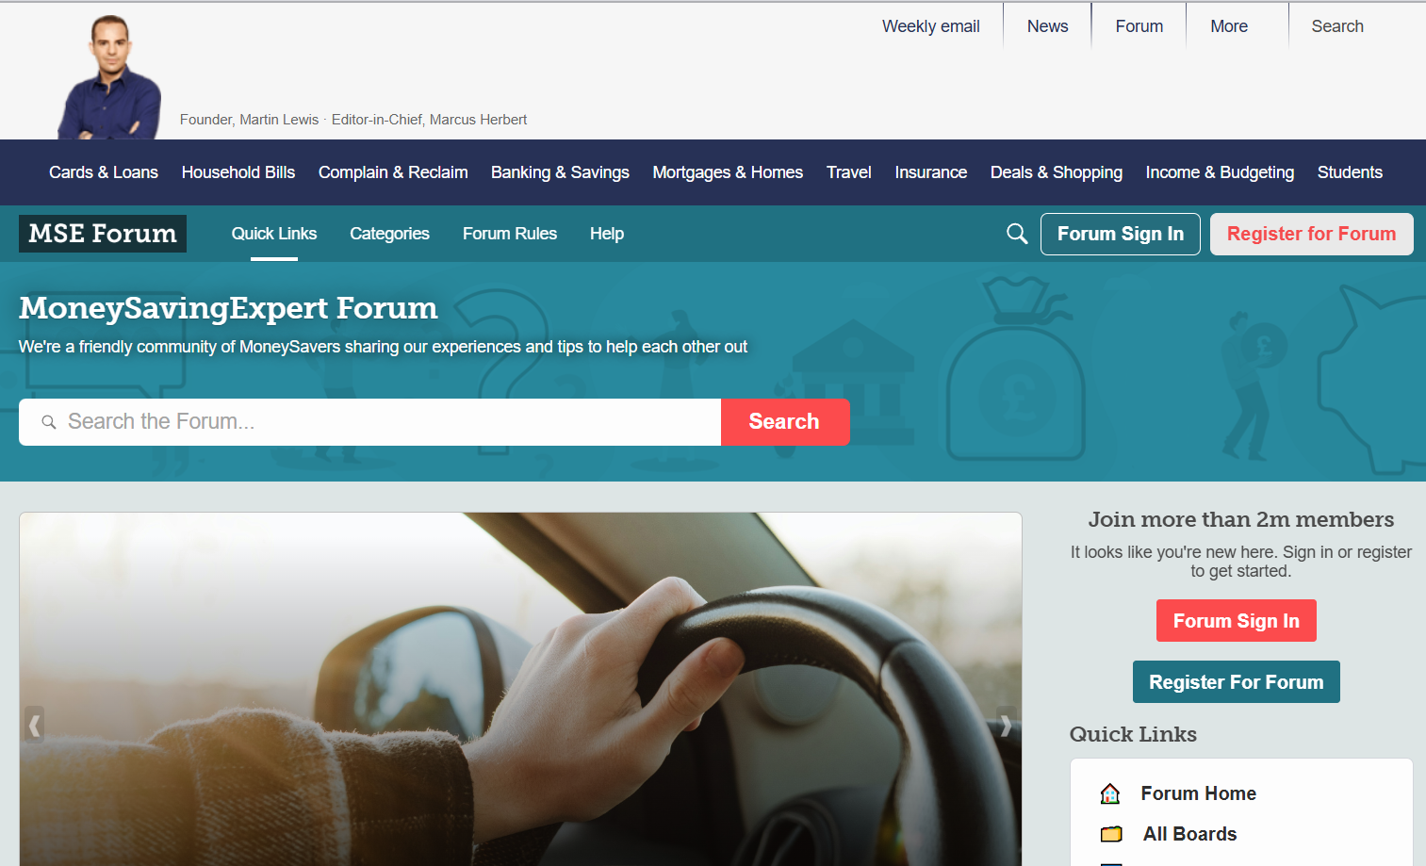Click the red Search button
Image resolution: width=1426 pixels, height=866 pixels.
point(785,422)
